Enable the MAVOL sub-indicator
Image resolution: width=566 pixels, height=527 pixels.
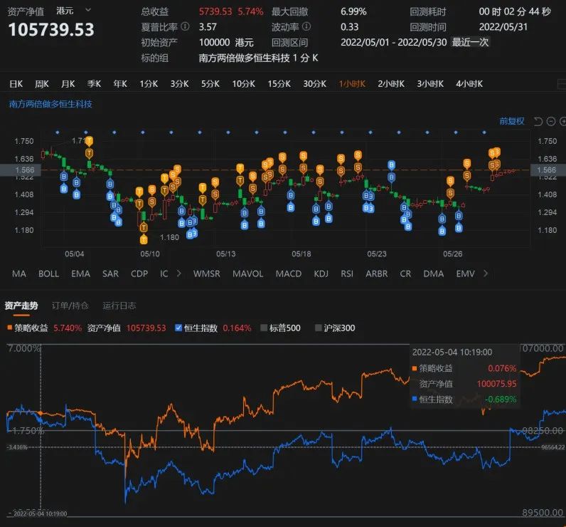coord(247,273)
